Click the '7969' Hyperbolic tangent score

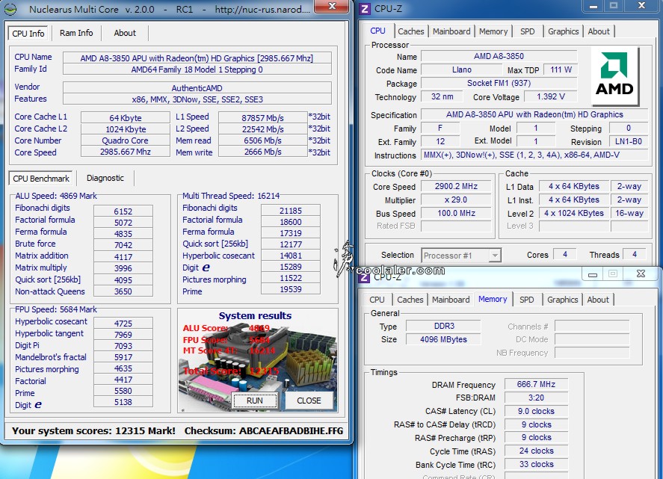123,335
